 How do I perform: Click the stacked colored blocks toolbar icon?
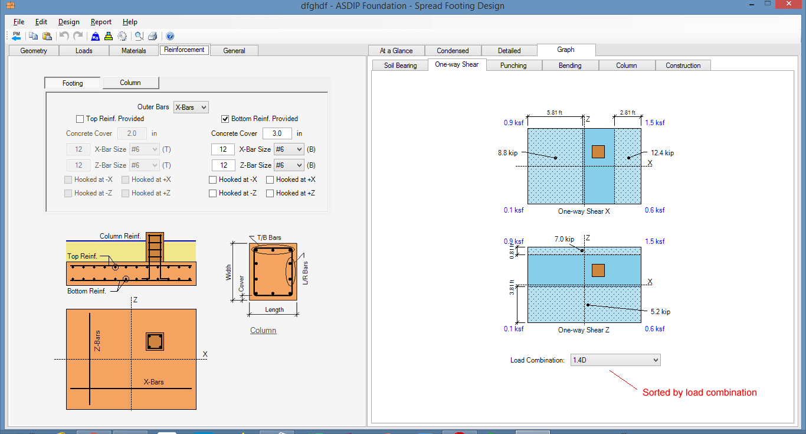click(109, 36)
